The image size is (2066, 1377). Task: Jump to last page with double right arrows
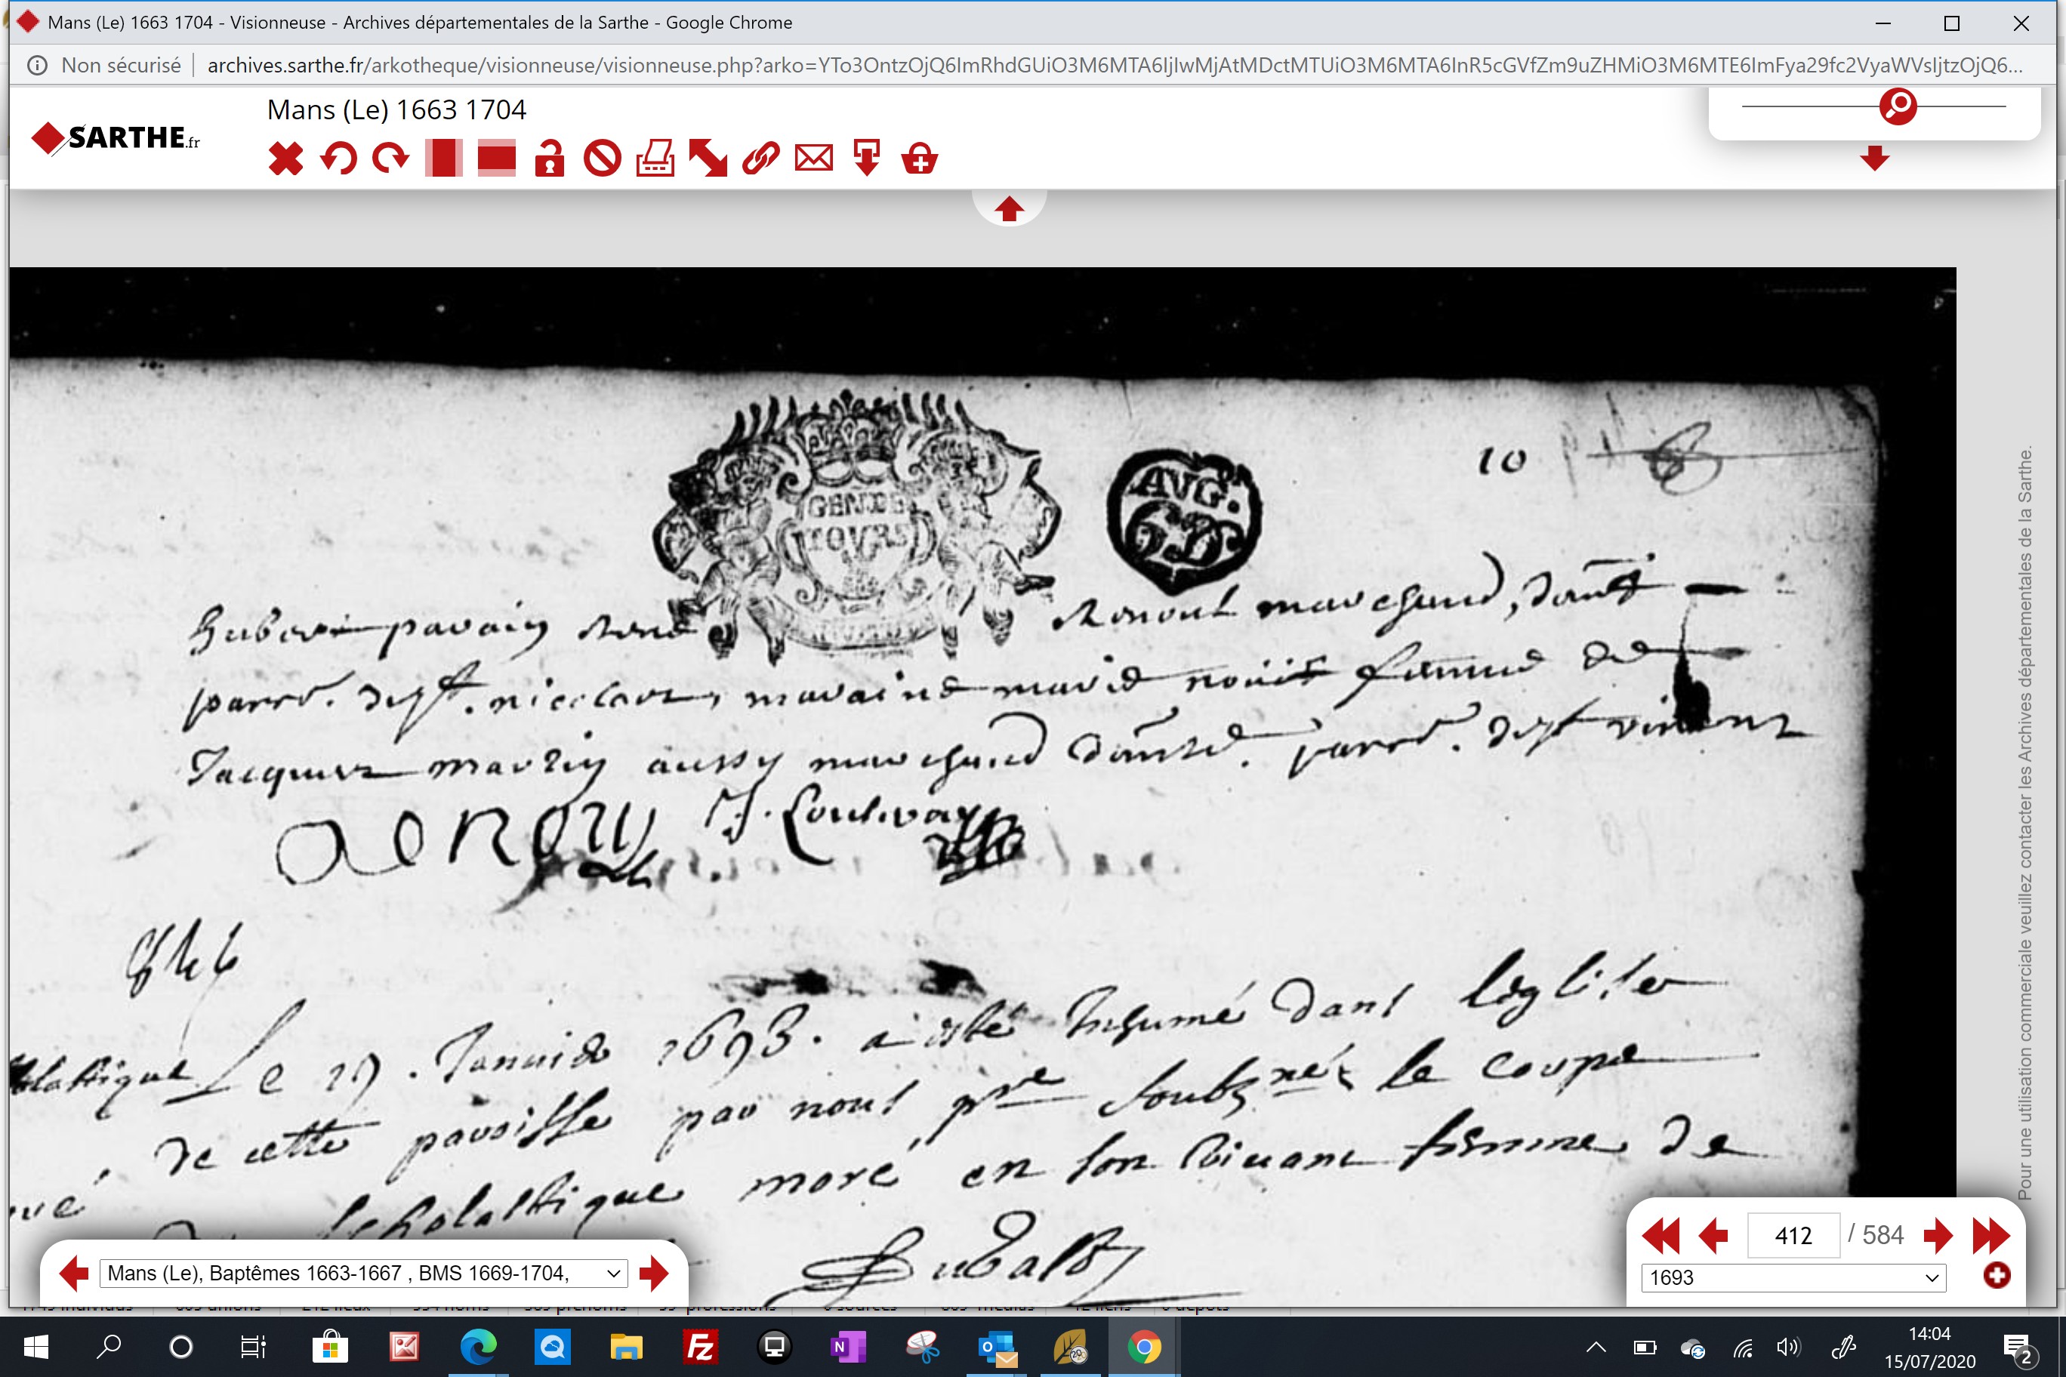tap(1990, 1236)
